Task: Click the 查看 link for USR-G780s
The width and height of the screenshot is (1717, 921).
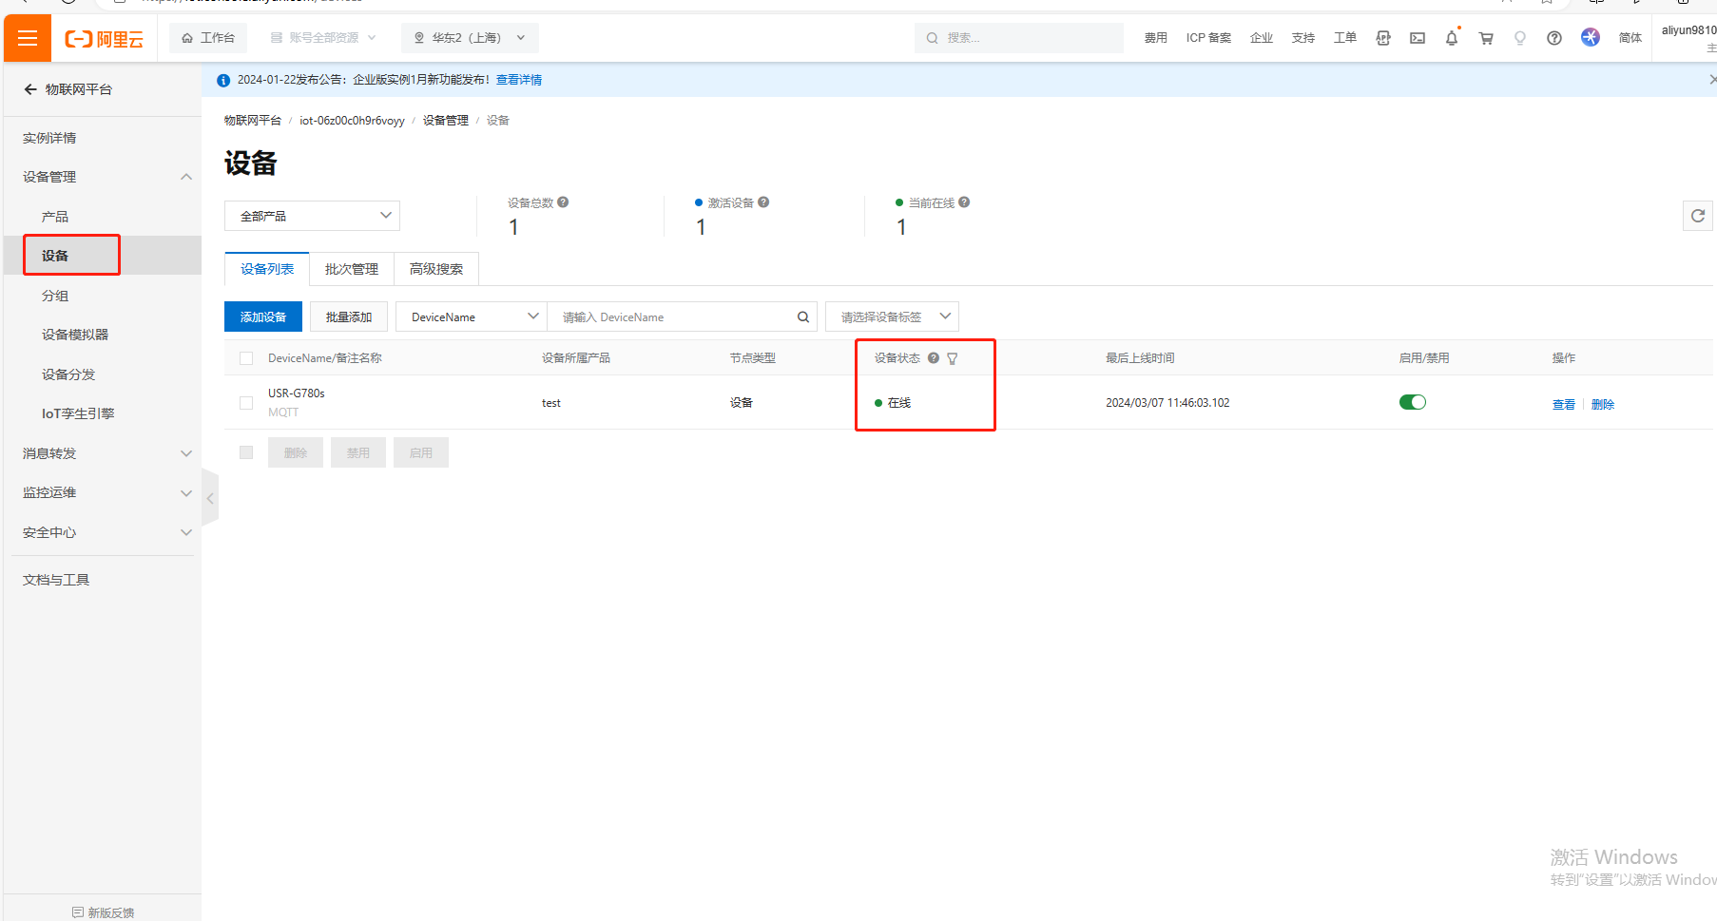Action: 1563,404
